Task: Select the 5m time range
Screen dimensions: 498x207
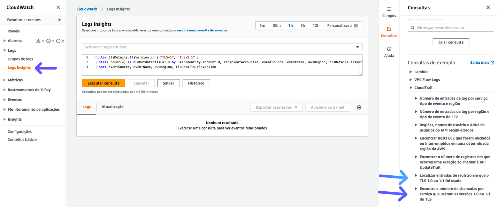Action: click(x=262, y=25)
